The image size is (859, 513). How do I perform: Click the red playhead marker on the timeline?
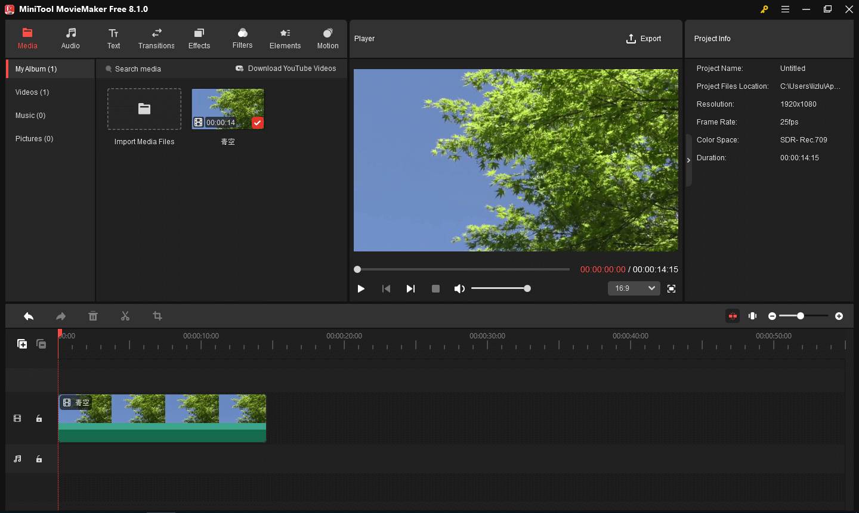60,334
